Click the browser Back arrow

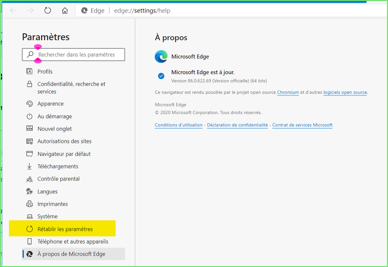coord(13,10)
